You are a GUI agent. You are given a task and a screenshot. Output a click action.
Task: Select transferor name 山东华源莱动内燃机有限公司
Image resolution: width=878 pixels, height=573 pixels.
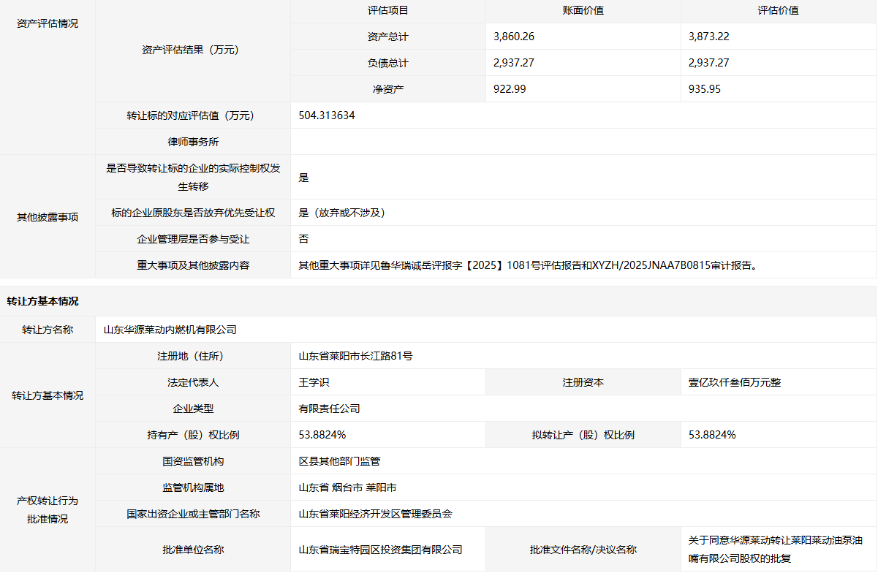(170, 330)
